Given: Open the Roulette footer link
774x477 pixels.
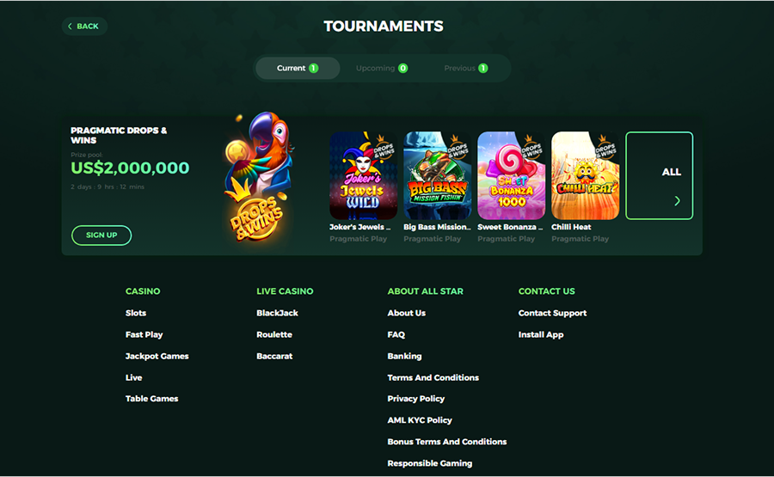Looking at the screenshot, I should (274, 334).
